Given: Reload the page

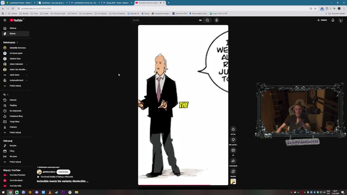Looking at the screenshot, I should [12, 8].
